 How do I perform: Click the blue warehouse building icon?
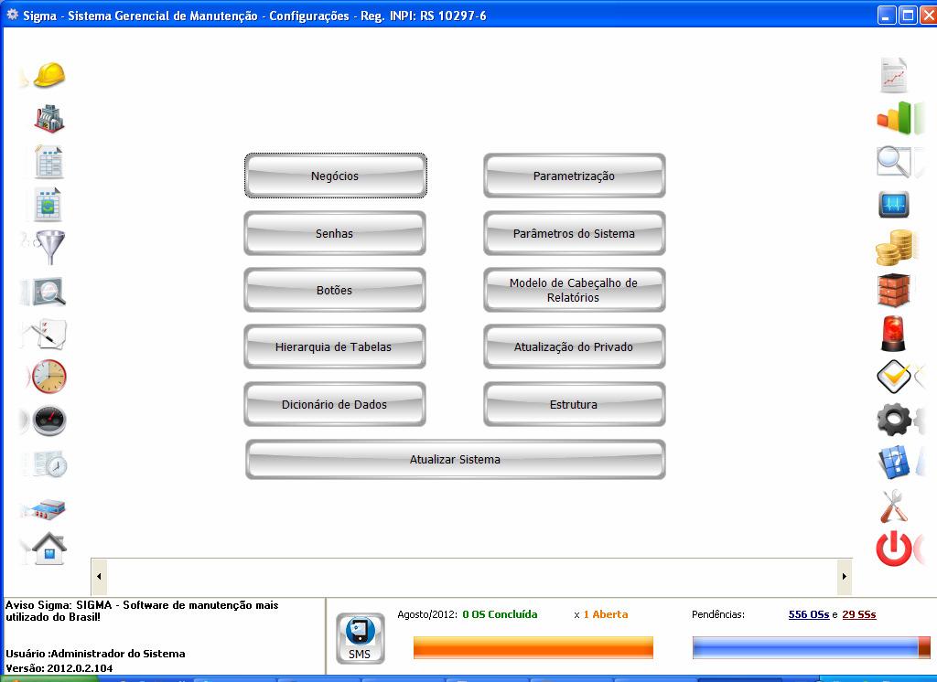tap(49, 508)
